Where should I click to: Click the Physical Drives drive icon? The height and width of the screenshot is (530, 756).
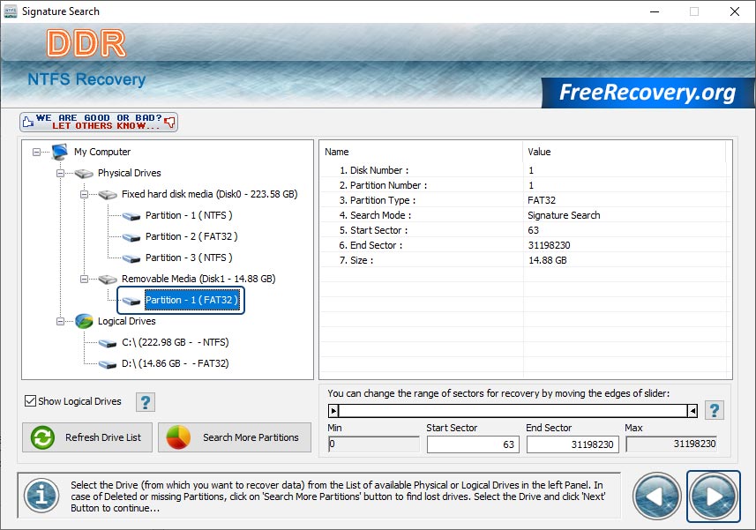pyautogui.click(x=84, y=173)
